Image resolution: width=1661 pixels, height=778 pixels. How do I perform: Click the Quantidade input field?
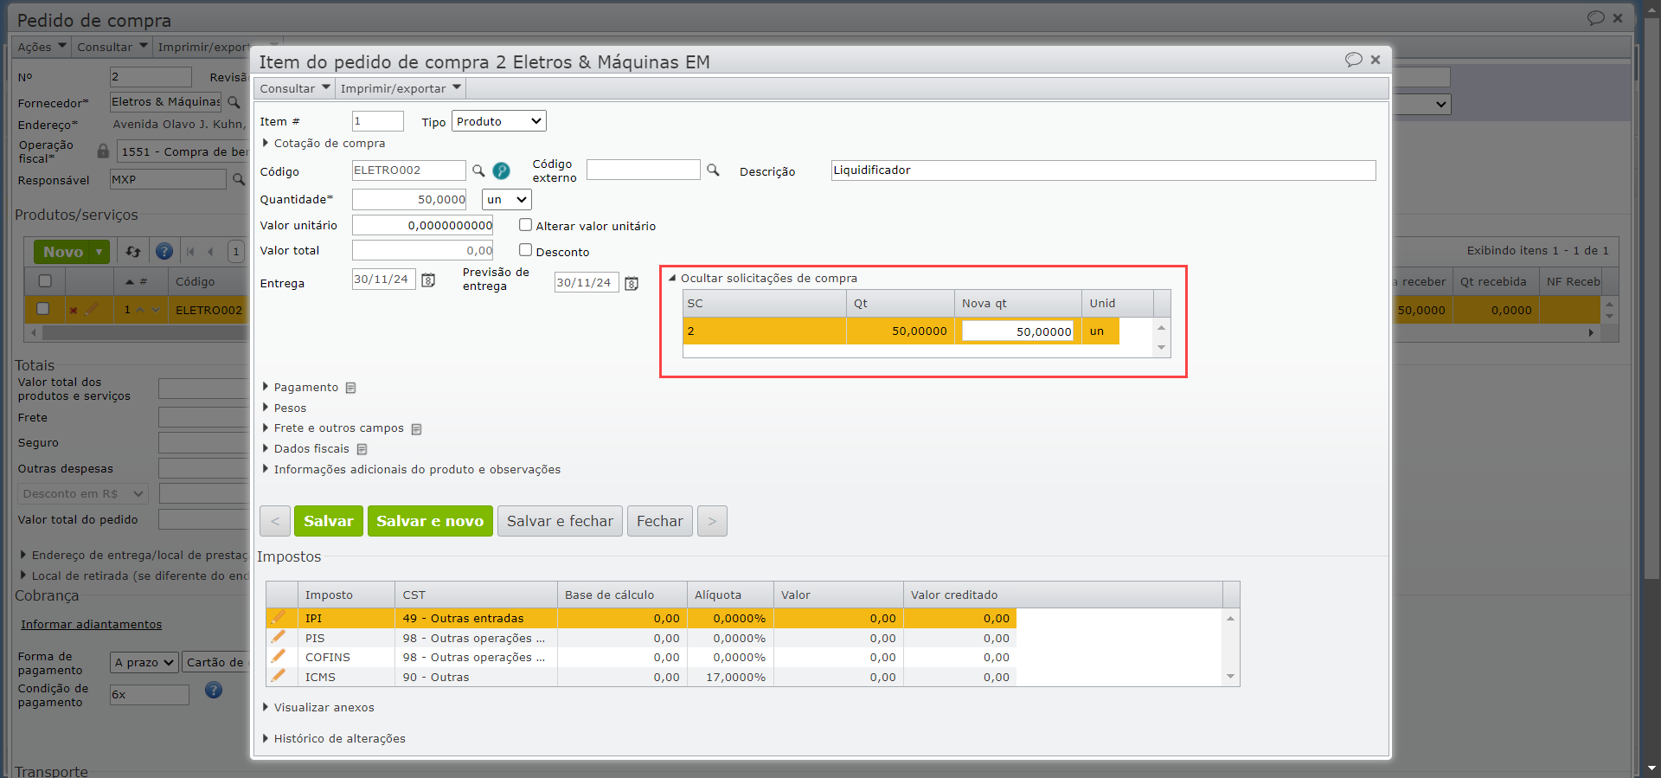coord(409,200)
